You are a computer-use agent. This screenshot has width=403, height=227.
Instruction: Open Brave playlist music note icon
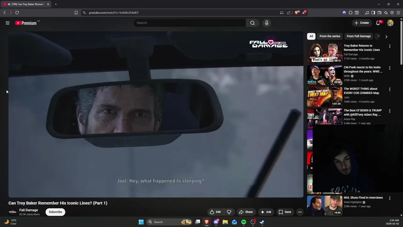pyautogui.click(x=367, y=13)
